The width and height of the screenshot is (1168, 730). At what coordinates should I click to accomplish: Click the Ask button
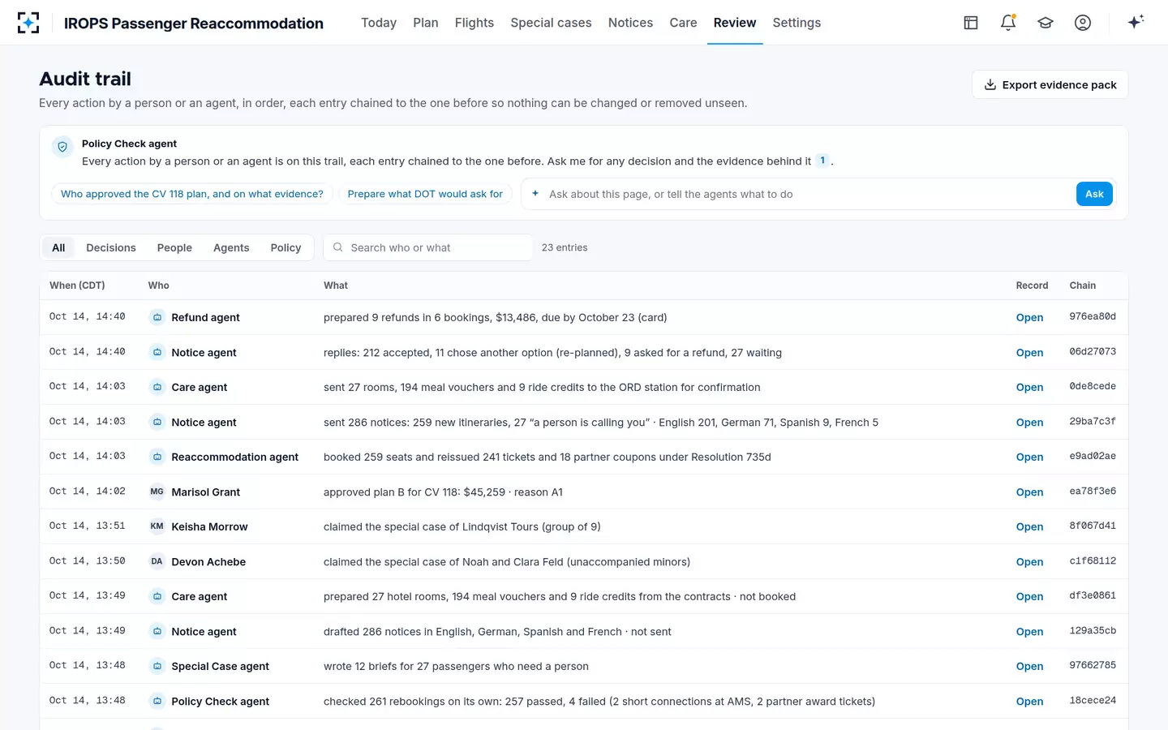click(1094, 194)
